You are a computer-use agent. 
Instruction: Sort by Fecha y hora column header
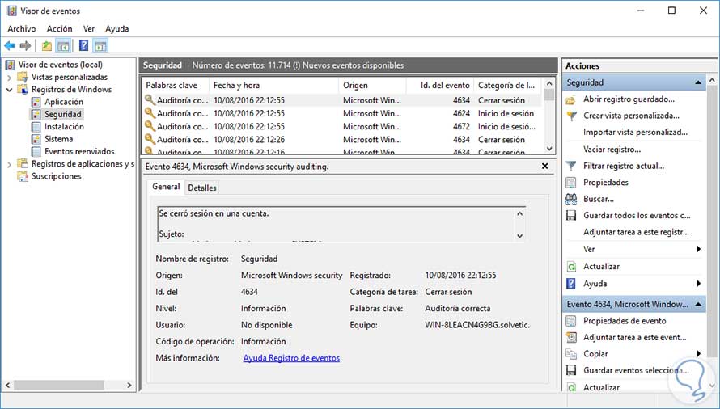click(236, 85)
